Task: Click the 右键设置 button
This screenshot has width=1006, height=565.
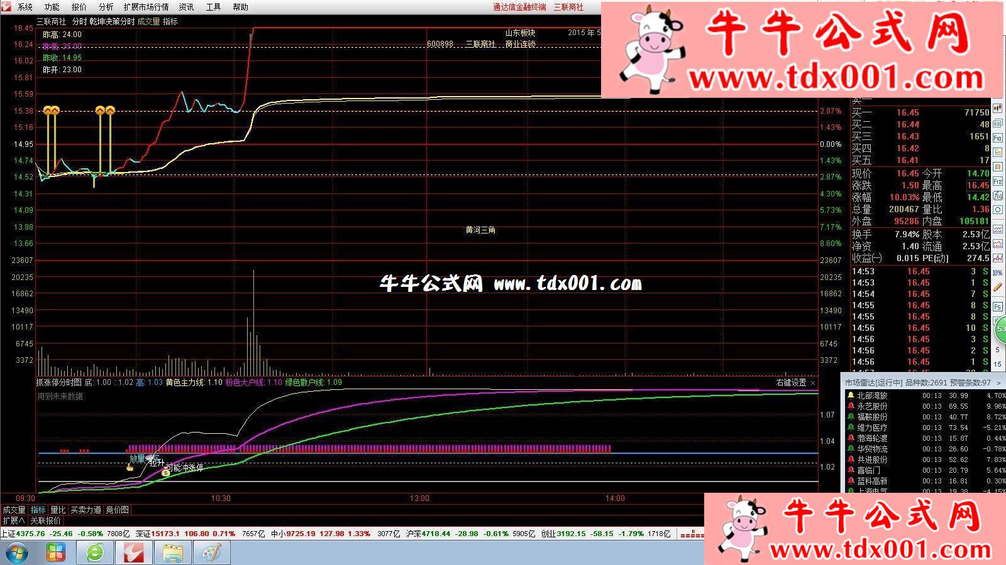Action: pyautogui.click(x=791, y=382)
